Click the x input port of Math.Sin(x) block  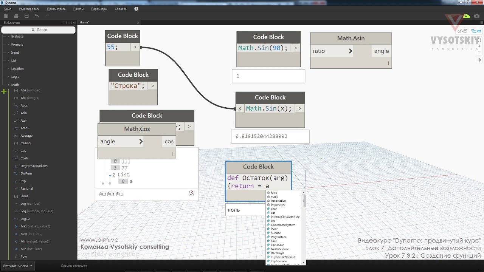[240, 108]
